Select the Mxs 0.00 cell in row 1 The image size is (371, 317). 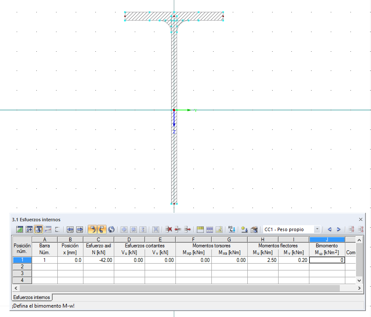(x=229, y=260)
